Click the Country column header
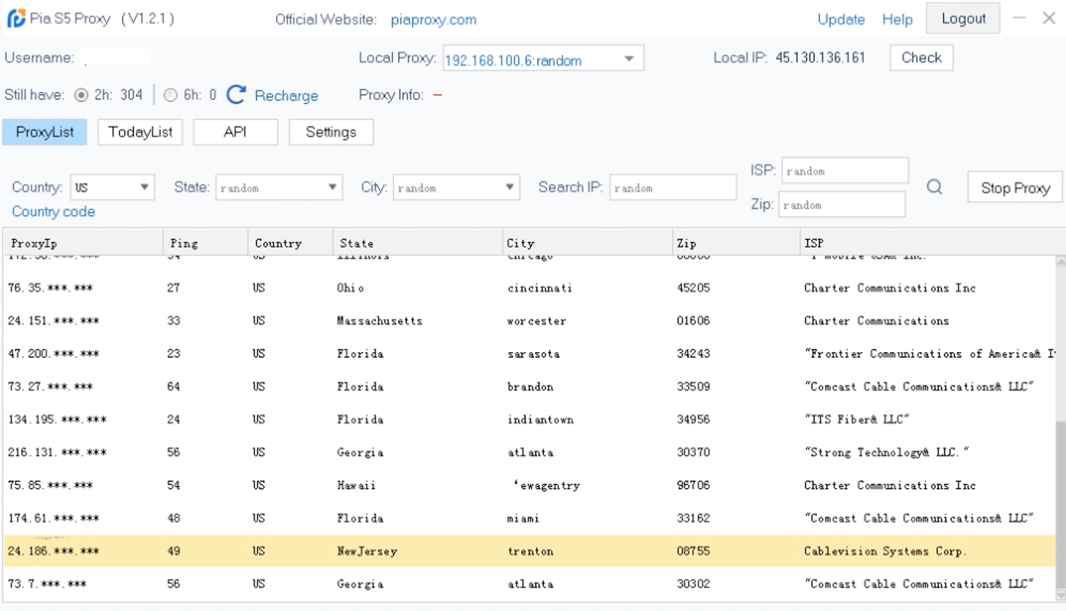Image resolution: width=1066 pixels, height=611 pixels. click(290, 243)
